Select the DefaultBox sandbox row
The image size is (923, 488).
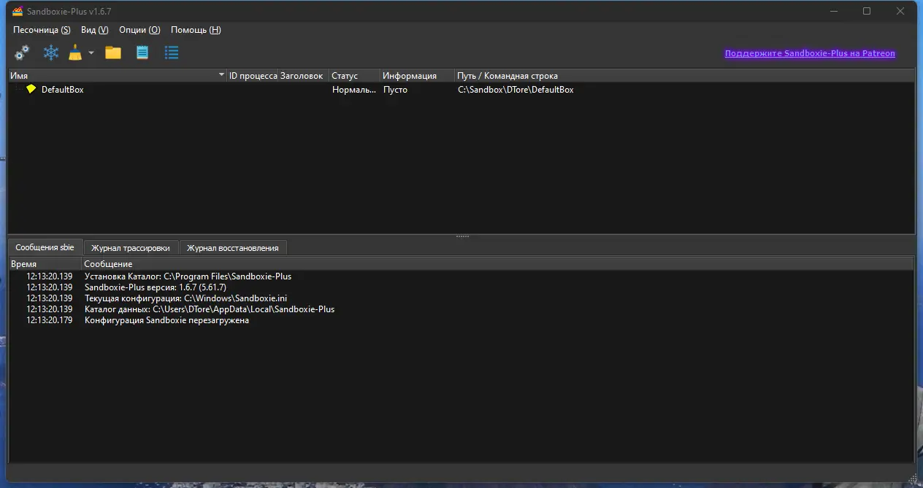(x=461, y=90)
